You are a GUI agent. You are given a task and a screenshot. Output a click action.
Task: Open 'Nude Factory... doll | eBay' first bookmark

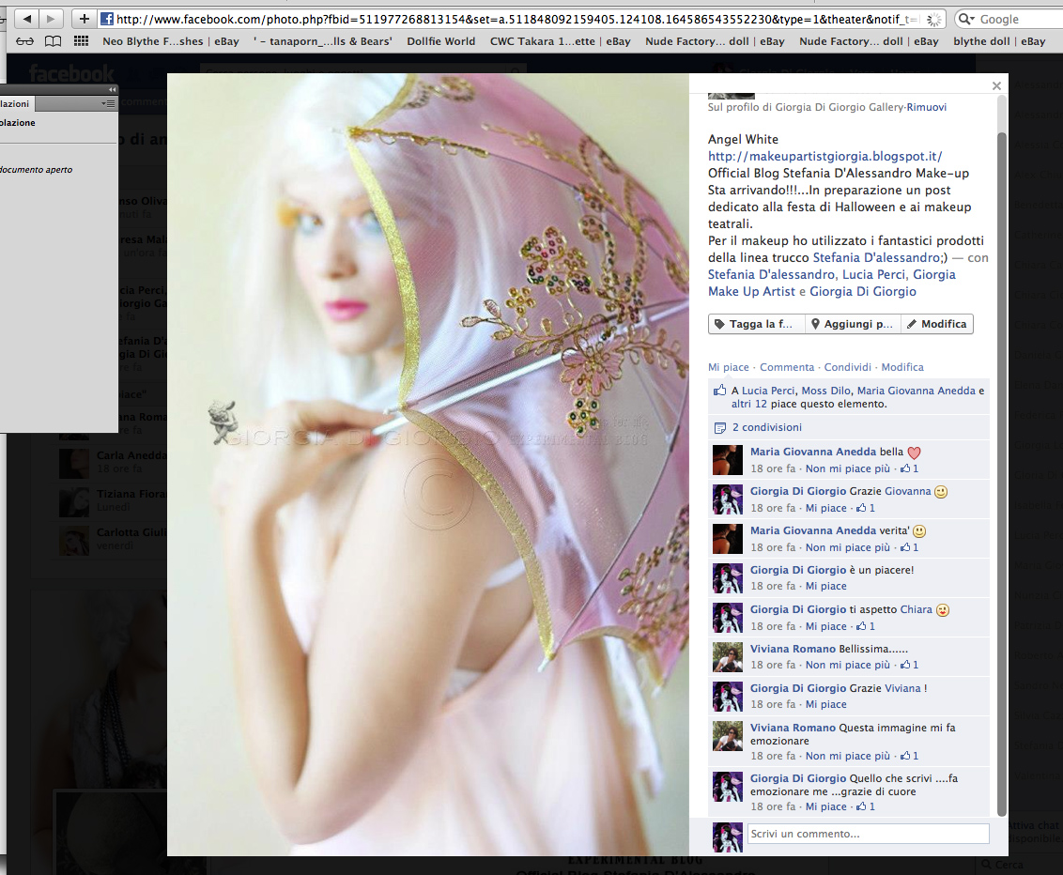click(x=715, y=41)
